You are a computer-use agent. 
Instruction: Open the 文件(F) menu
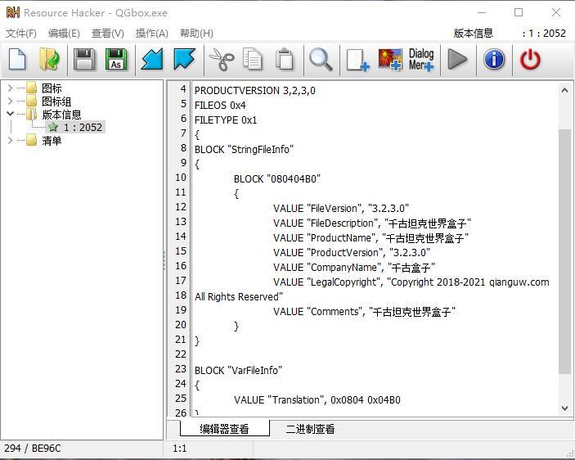coord(21,34)
